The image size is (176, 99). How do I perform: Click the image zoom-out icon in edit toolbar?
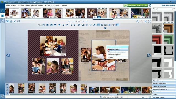click(x=90, y=25)
